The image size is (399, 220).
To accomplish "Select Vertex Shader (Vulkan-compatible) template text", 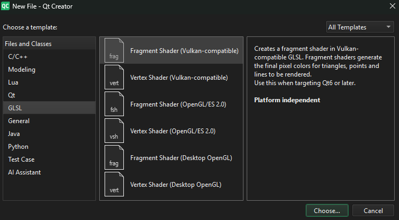I will [x=179, y=78].
